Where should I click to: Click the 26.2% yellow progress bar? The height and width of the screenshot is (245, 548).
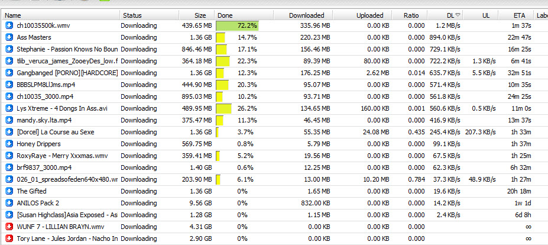pyautogui.click(x=223, y=108)
